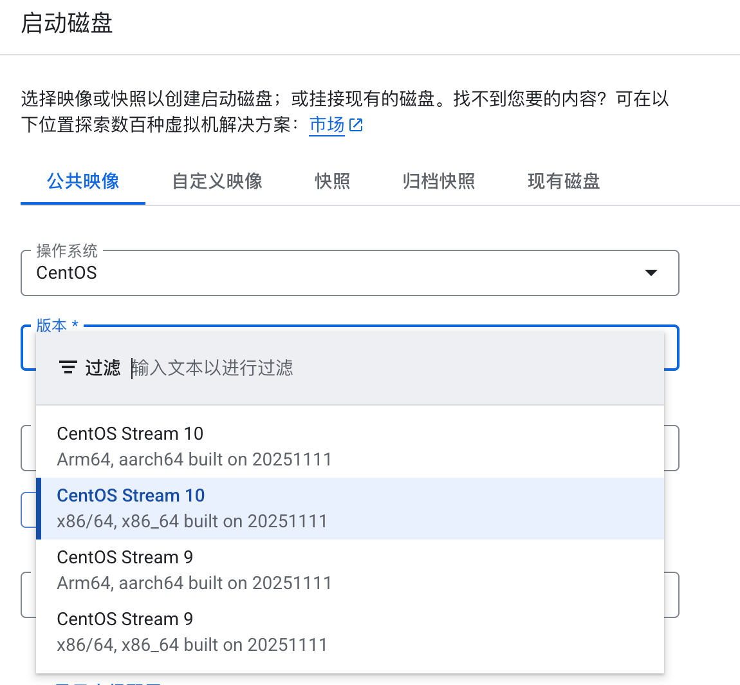Switch to the 公共映像 tab
The image size is (740, 685).
click(83, 182)
